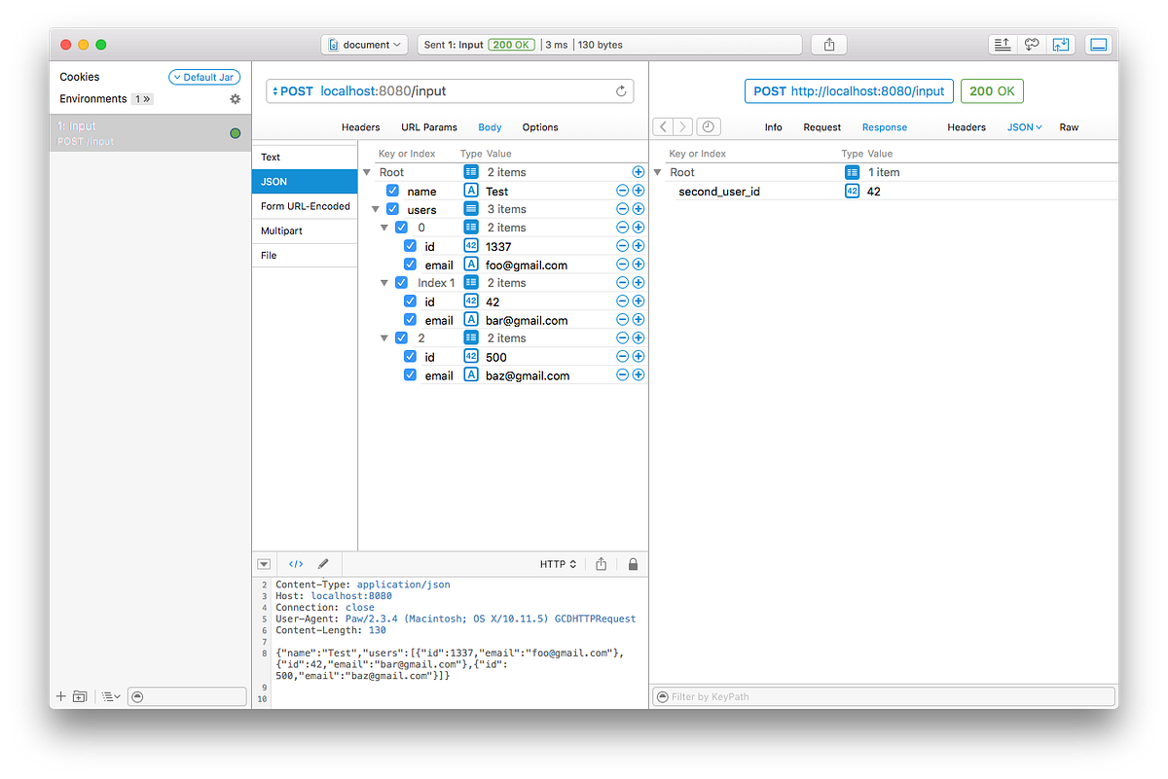Uncheck the users array checkbox
The height and width of the screenshot is (779, 1168).
(x=393, y=209)
